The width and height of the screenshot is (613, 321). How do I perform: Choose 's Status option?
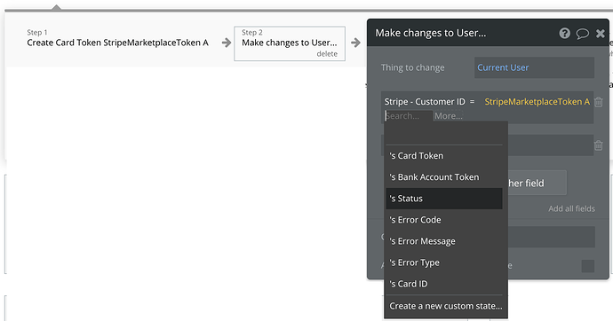[444, 199]
